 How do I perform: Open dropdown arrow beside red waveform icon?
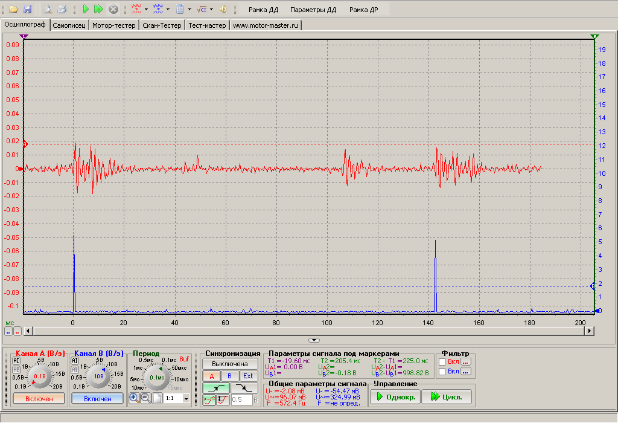146,10
